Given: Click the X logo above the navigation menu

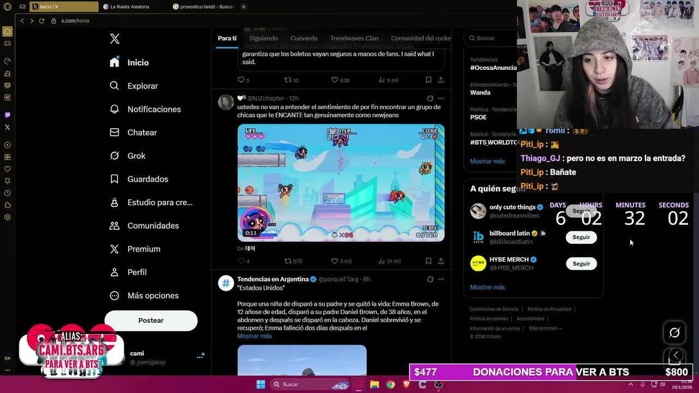Looking at the screenshot, I should click(115, 39).
